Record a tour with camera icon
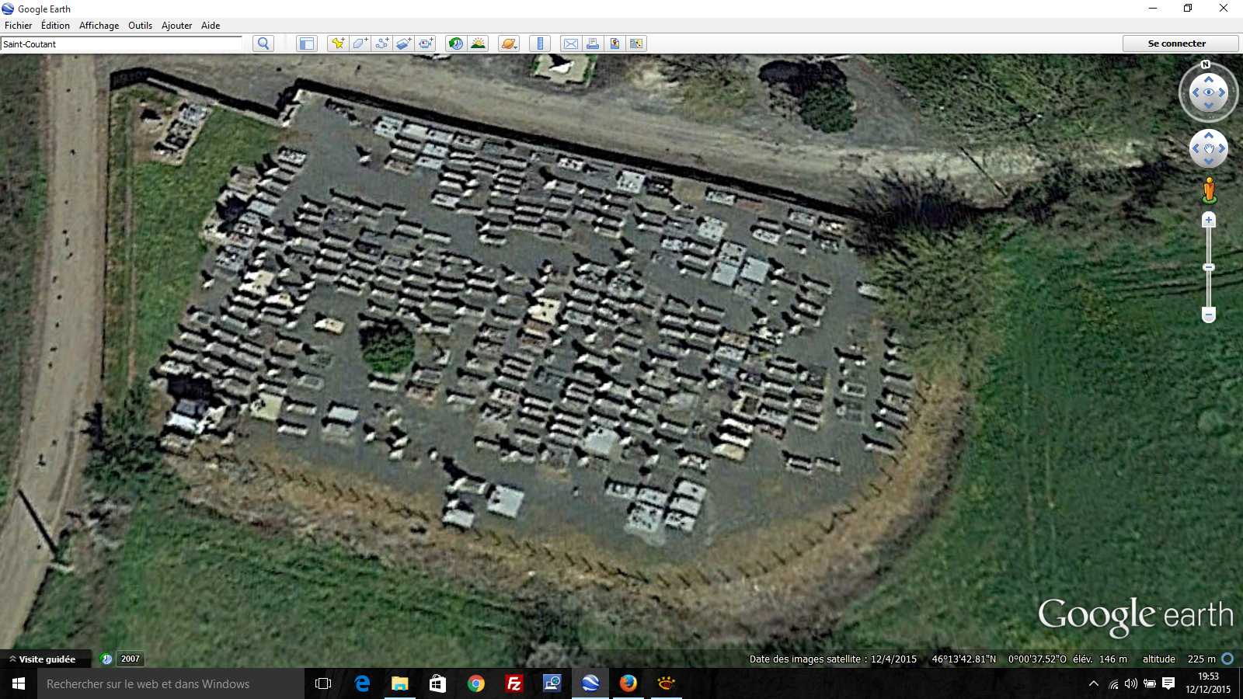The width and height of the screenshot is (1243, 699). tap(426, 43)
